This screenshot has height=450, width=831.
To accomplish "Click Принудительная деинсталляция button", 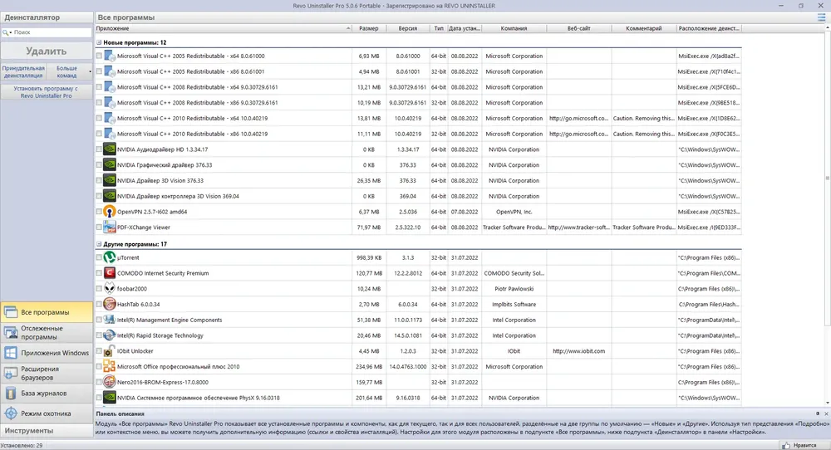I will 23,72.
